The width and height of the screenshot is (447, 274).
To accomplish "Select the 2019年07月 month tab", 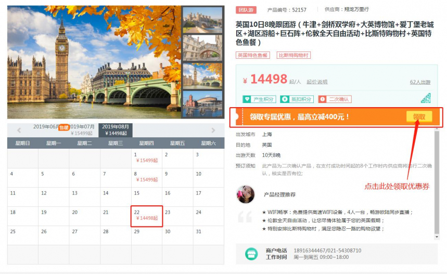I will pos(82,130).
